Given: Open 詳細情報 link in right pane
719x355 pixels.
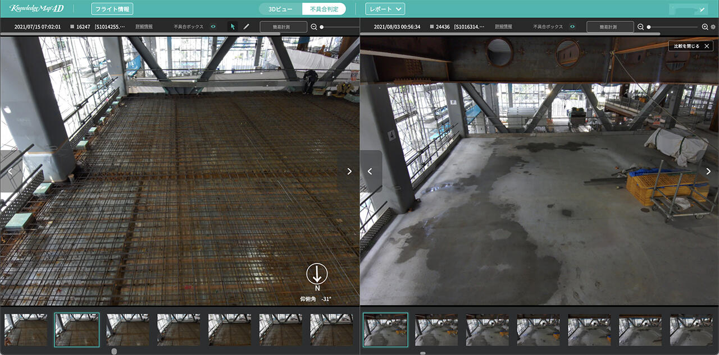Looking at the screenshot, I should [x=503, y=26].
